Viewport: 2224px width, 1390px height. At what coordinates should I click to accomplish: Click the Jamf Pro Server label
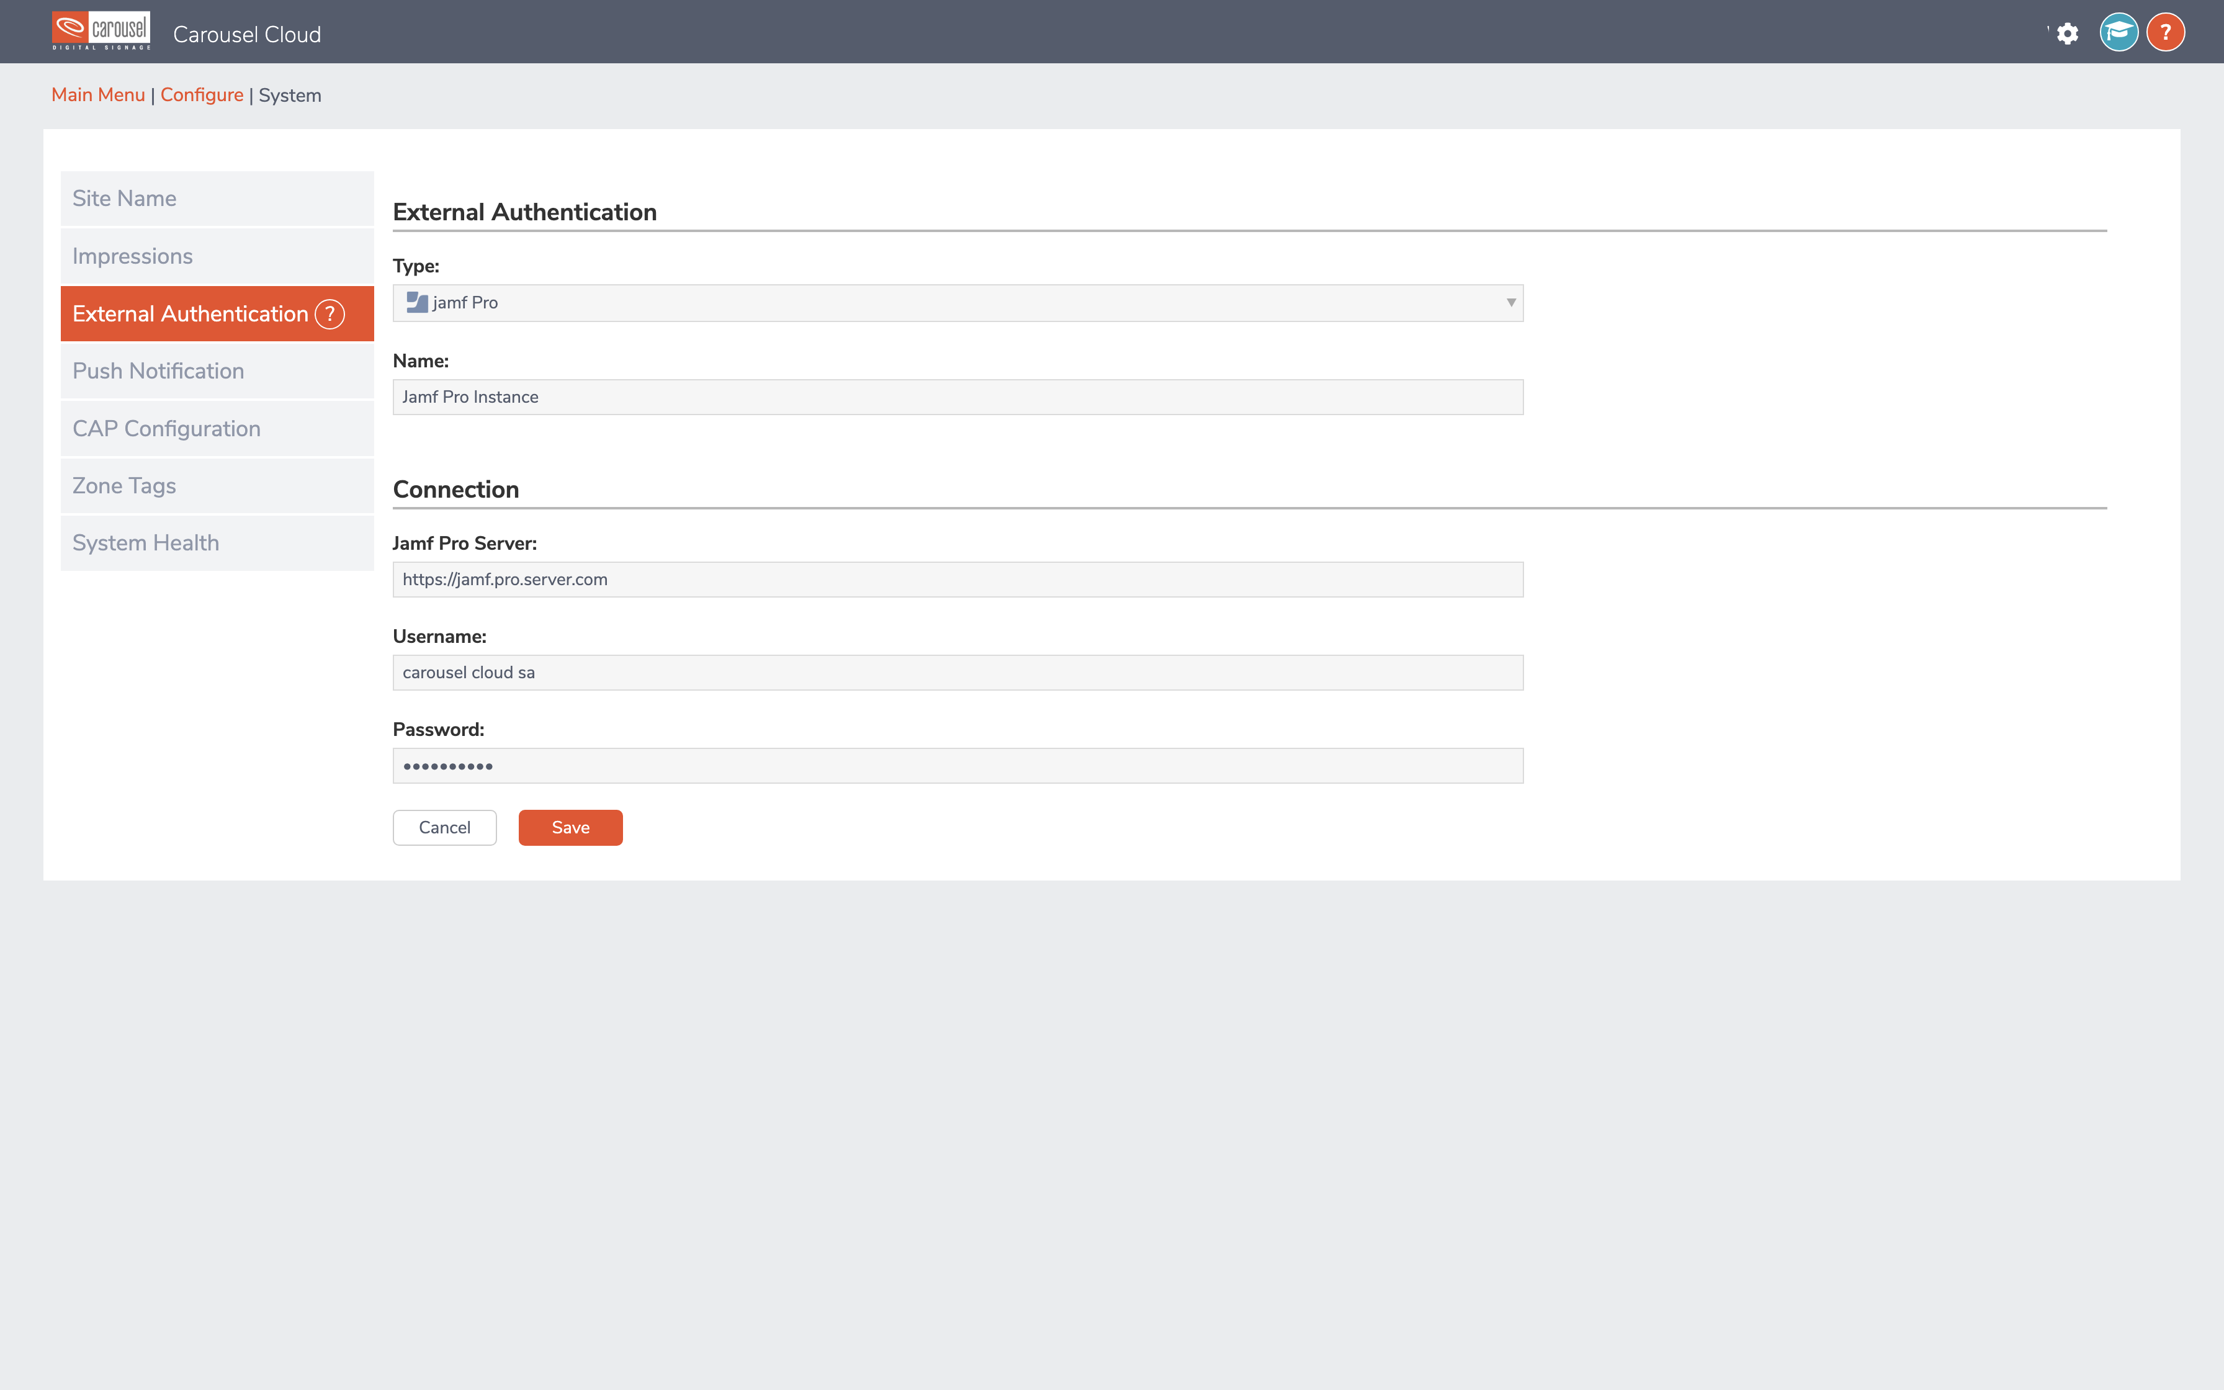(x=465, y=544)
